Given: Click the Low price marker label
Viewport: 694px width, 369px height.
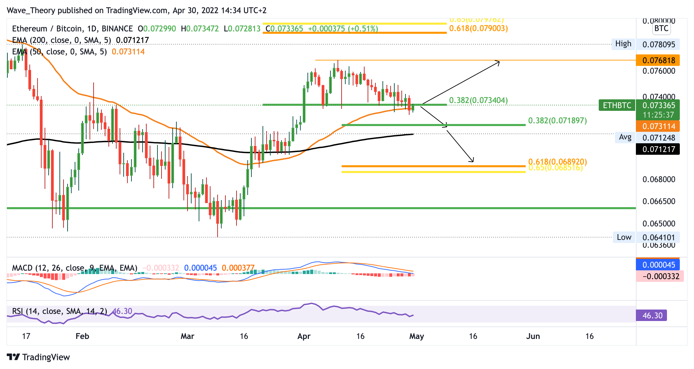Looking at the screenshot, I should (624, 237).
